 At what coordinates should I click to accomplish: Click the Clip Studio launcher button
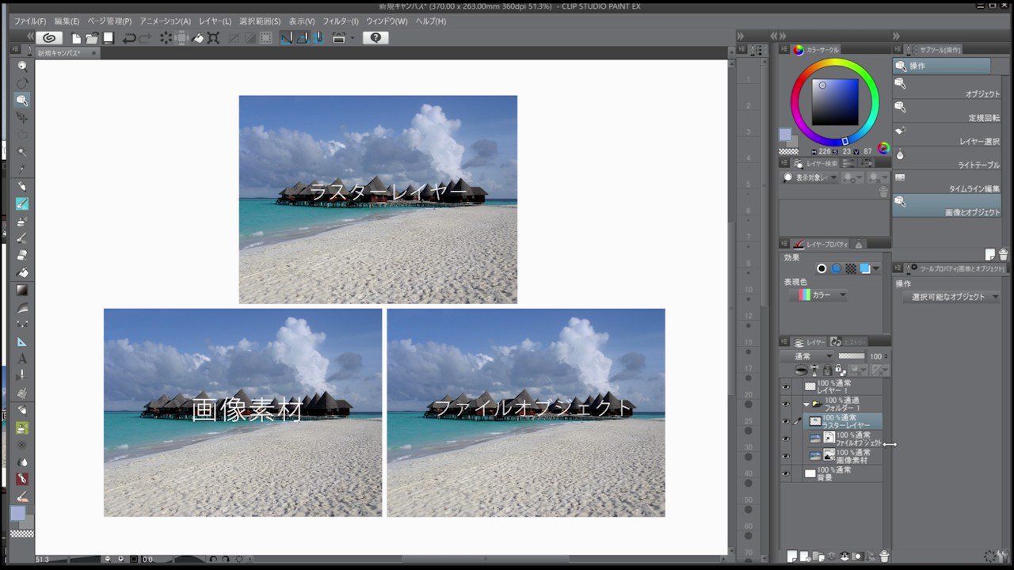49,37
